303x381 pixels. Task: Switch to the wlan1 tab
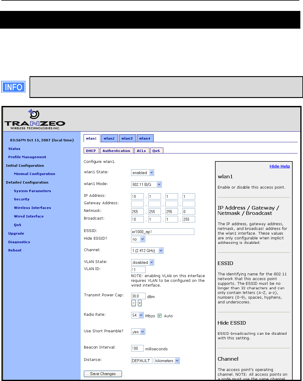[92, 138]
